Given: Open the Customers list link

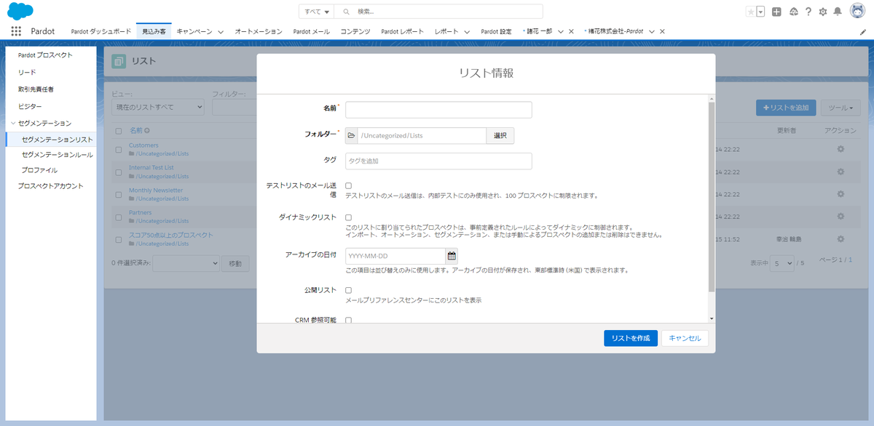Looking at the screenshot, I should point(143,145).
